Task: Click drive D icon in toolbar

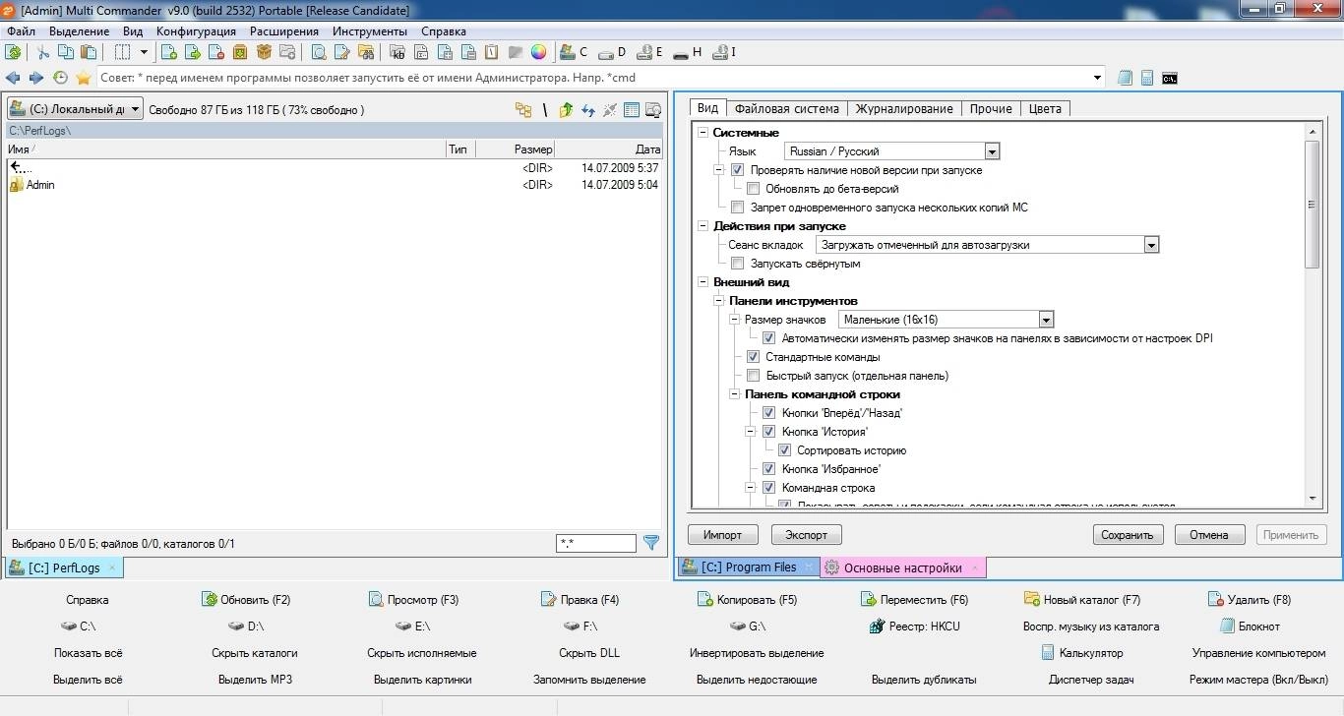Action: click(x=611, y=52)
